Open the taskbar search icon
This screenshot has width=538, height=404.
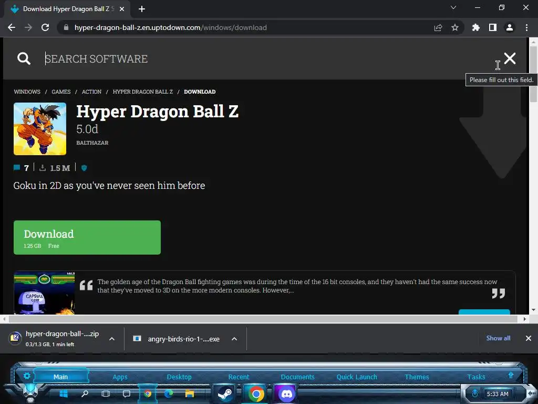click(85, 393)
